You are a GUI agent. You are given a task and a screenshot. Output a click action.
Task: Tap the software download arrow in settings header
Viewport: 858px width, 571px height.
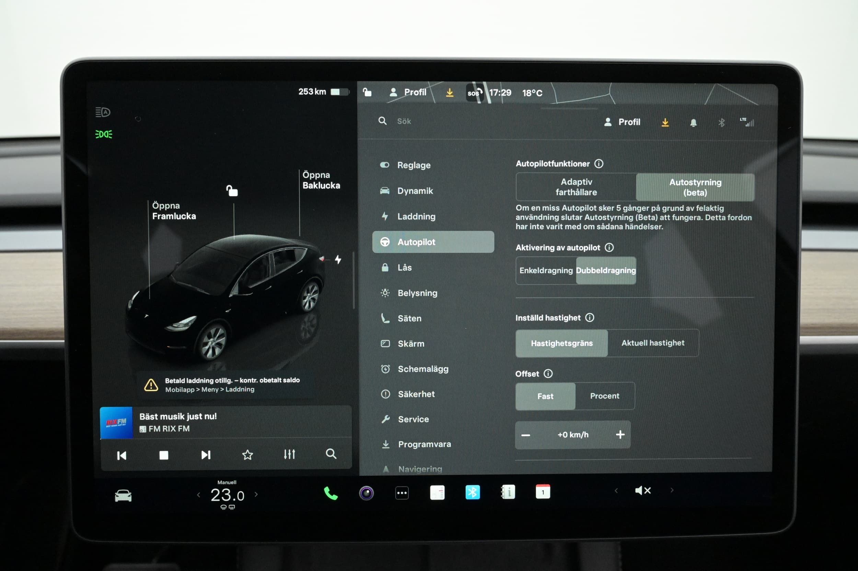point(665,122)
